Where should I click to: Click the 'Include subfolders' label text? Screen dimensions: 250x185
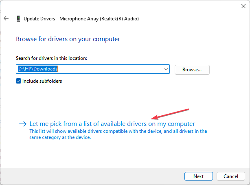pos(42,81)
